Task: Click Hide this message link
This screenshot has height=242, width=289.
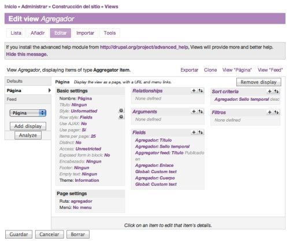Action: tap(27, 54)
